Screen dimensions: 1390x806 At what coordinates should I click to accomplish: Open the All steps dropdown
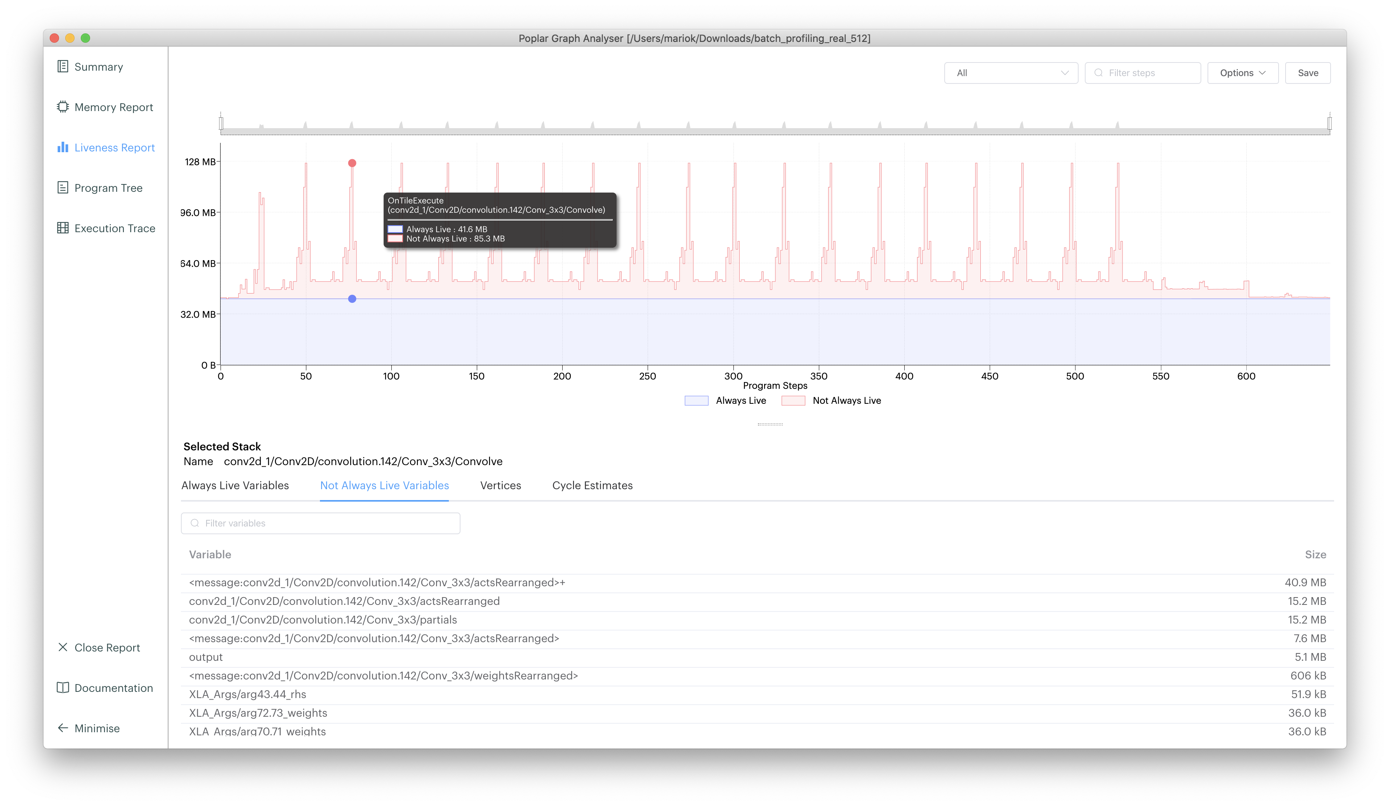pyautogui.click(x=1011, y=73)
